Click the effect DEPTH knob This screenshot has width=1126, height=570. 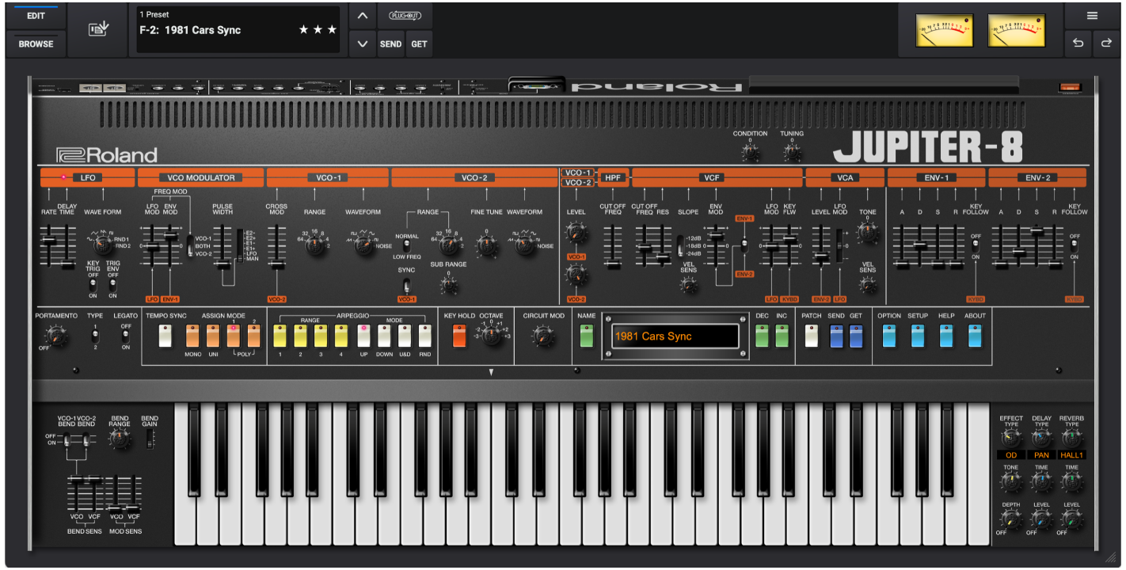click(1010, 520)
